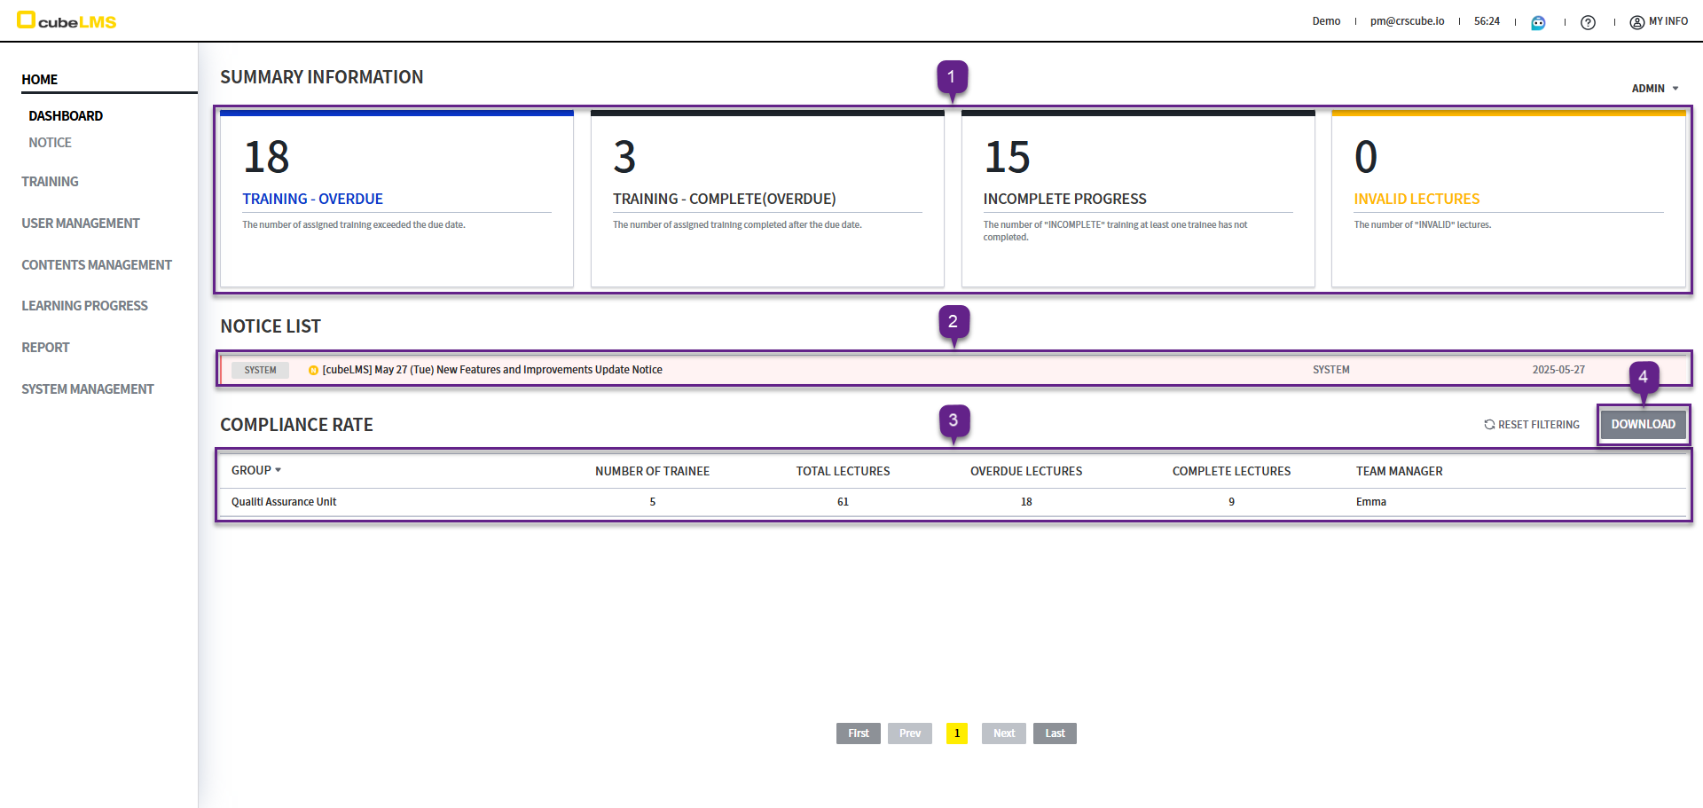Open the May 27 update notice
This screenshot has width=1703, height=808.
492,370
